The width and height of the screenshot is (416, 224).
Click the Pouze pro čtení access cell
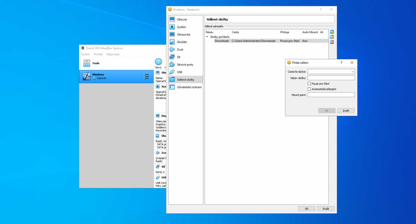click(x=290, y=41)
